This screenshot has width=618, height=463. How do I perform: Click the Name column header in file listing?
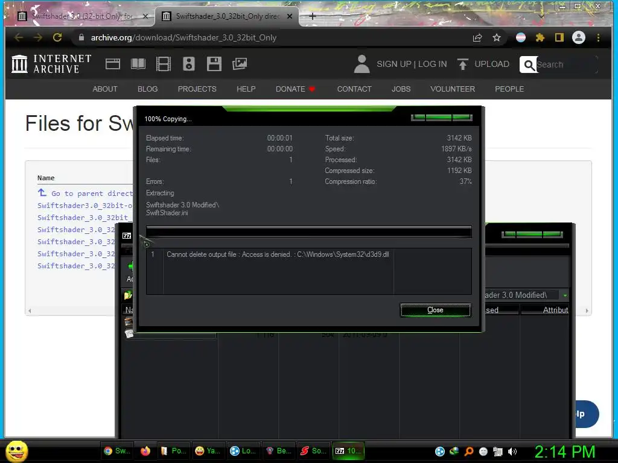pyautogui.click(x=46, y=178)
